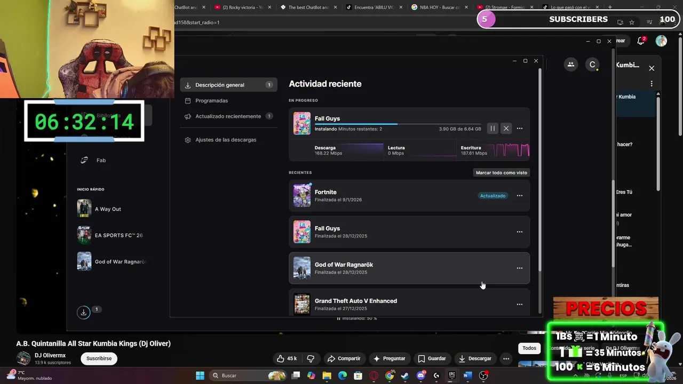Open new browser tab with plus button
The image size is (683, 384).
610,7
